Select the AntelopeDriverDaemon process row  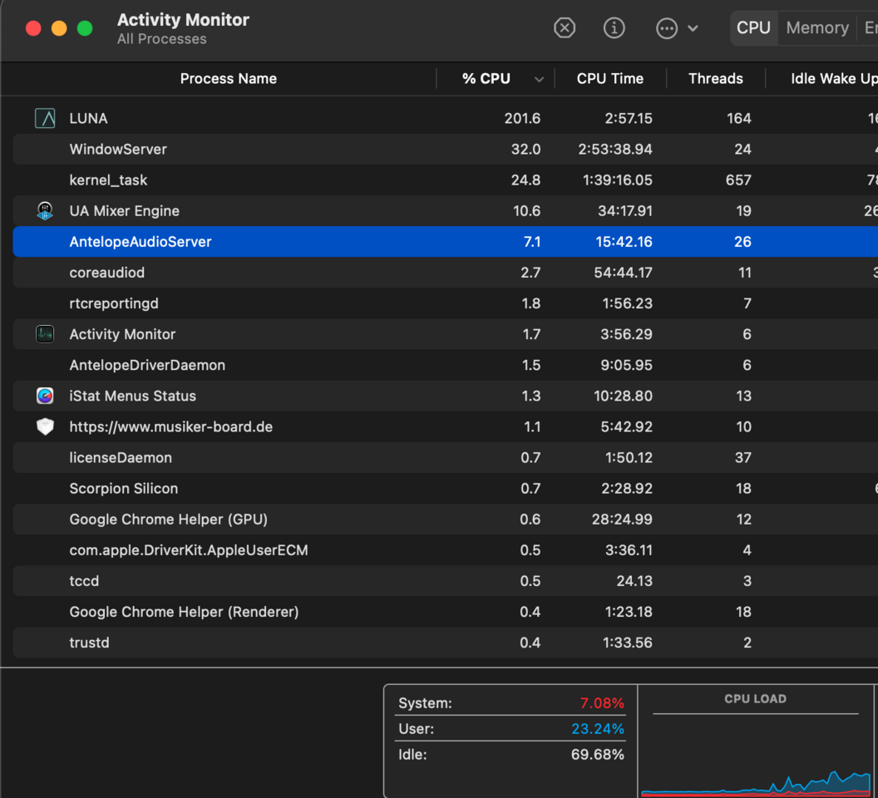[445, 365]
